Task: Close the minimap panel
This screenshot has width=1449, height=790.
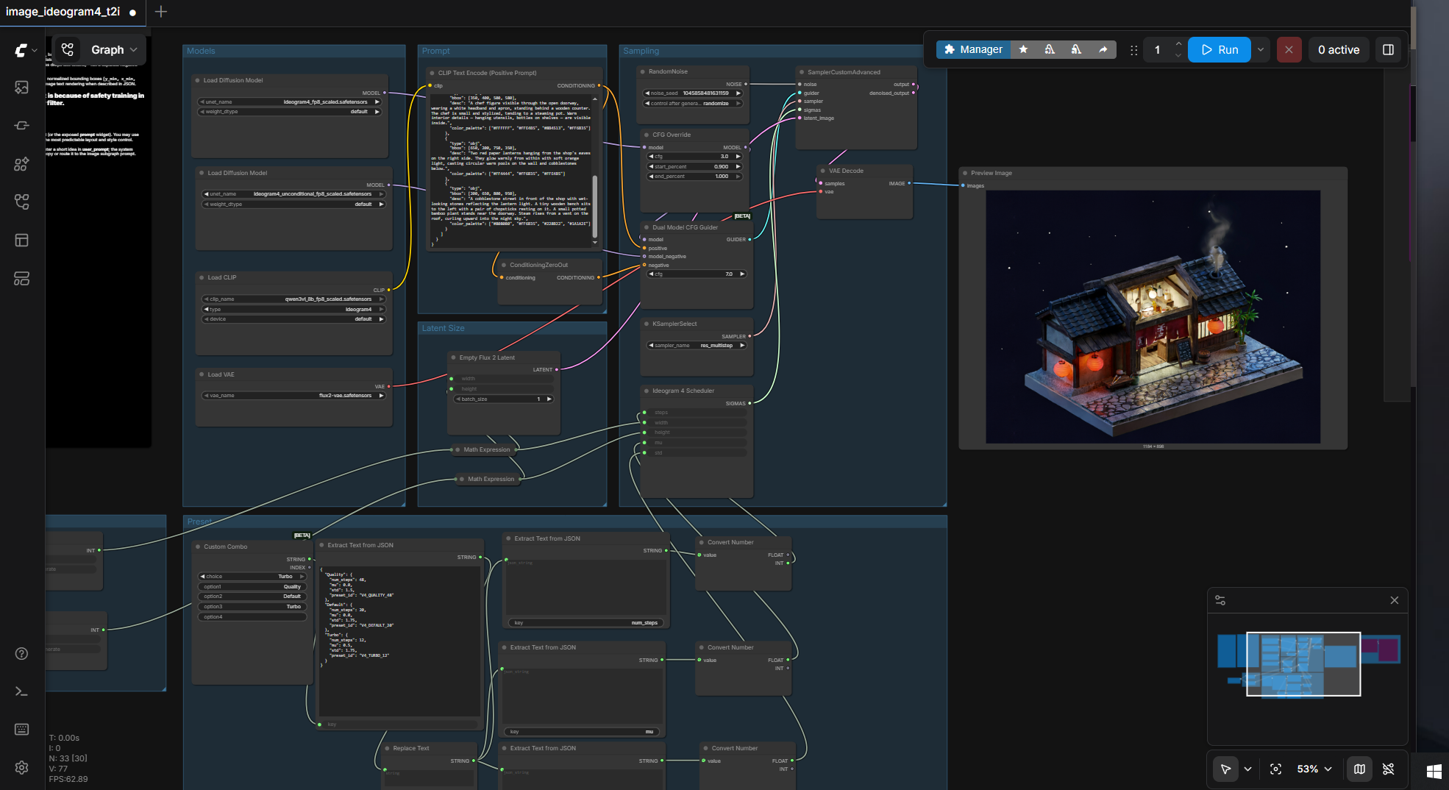Action: [x=1394, y=600]
